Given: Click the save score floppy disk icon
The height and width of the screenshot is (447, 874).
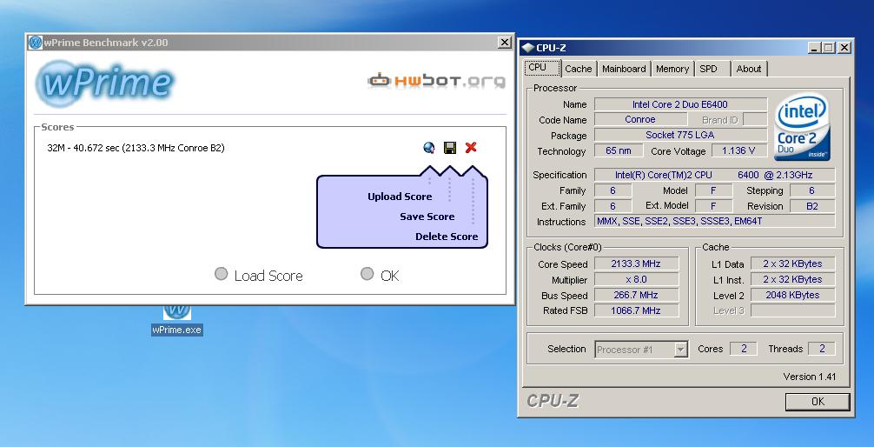Looking at the screenshot, I should (450, 147).
